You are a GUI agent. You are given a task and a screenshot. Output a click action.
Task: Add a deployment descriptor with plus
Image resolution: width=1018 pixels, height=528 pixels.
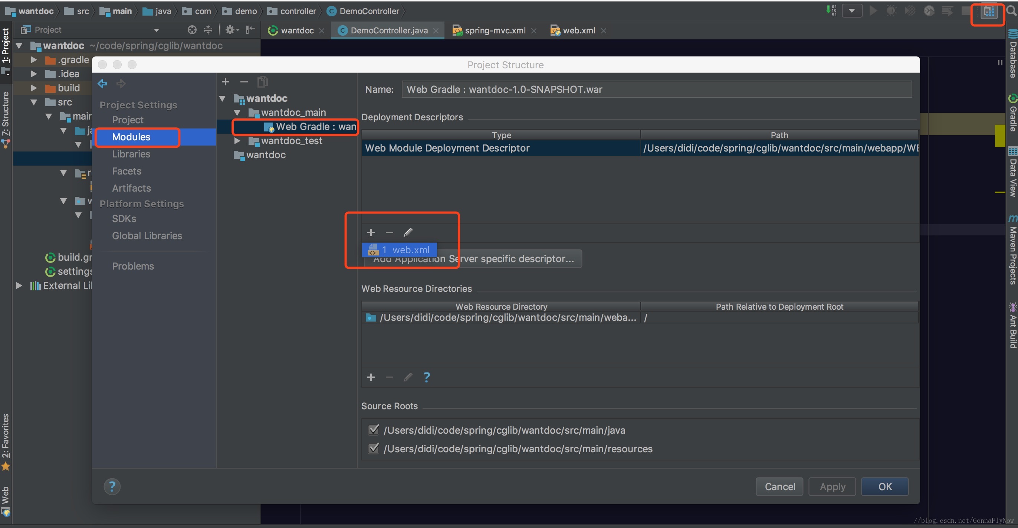point(371,232)
